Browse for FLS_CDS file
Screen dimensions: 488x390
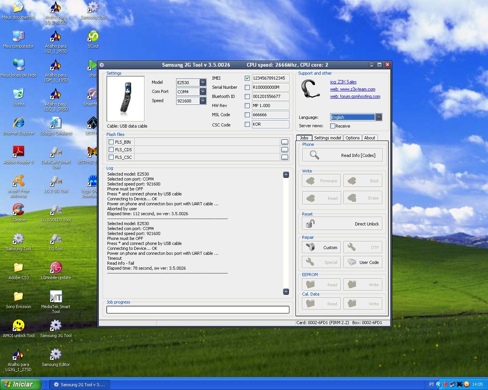coord(284,150)
